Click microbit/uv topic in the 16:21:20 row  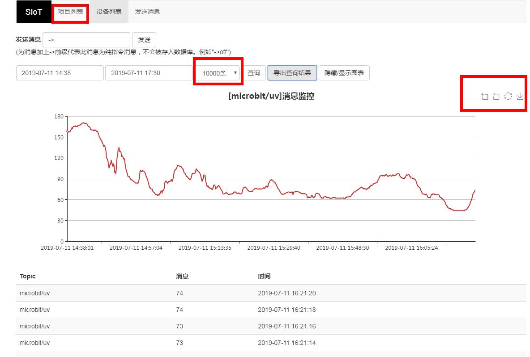tap(34, 293)
